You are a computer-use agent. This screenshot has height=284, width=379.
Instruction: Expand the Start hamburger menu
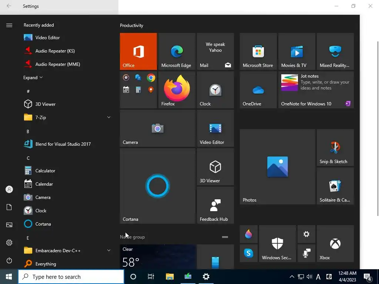pos(9,26)
